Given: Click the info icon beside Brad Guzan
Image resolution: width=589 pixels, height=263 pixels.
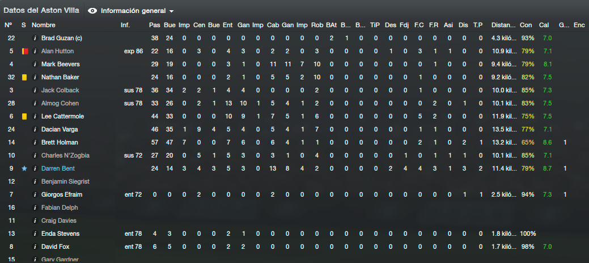Looking at the screenshot, I should point(35,39).
